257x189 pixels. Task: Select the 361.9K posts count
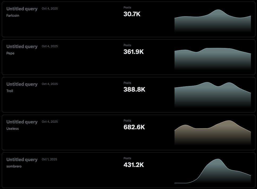[133, 52]
